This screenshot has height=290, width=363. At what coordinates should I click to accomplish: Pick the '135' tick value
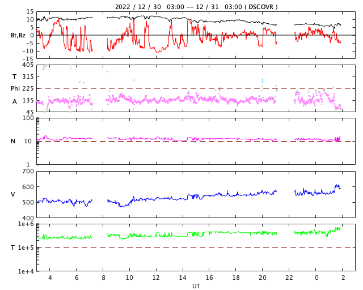tap(28, 100)
